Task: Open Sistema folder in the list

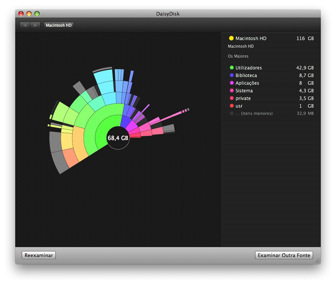Action: click(271, 91)
